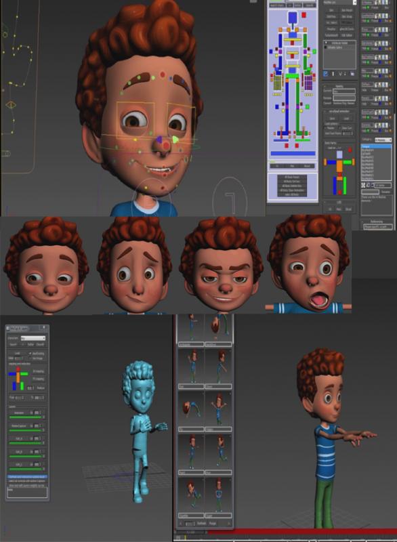Click Purge in pose library footer

tap(213, 524)
